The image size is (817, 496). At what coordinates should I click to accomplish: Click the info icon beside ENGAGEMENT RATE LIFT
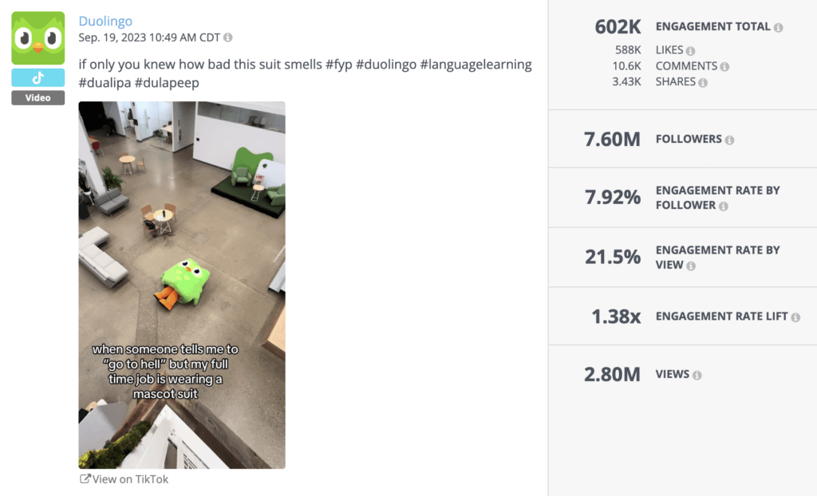point(795,317)
